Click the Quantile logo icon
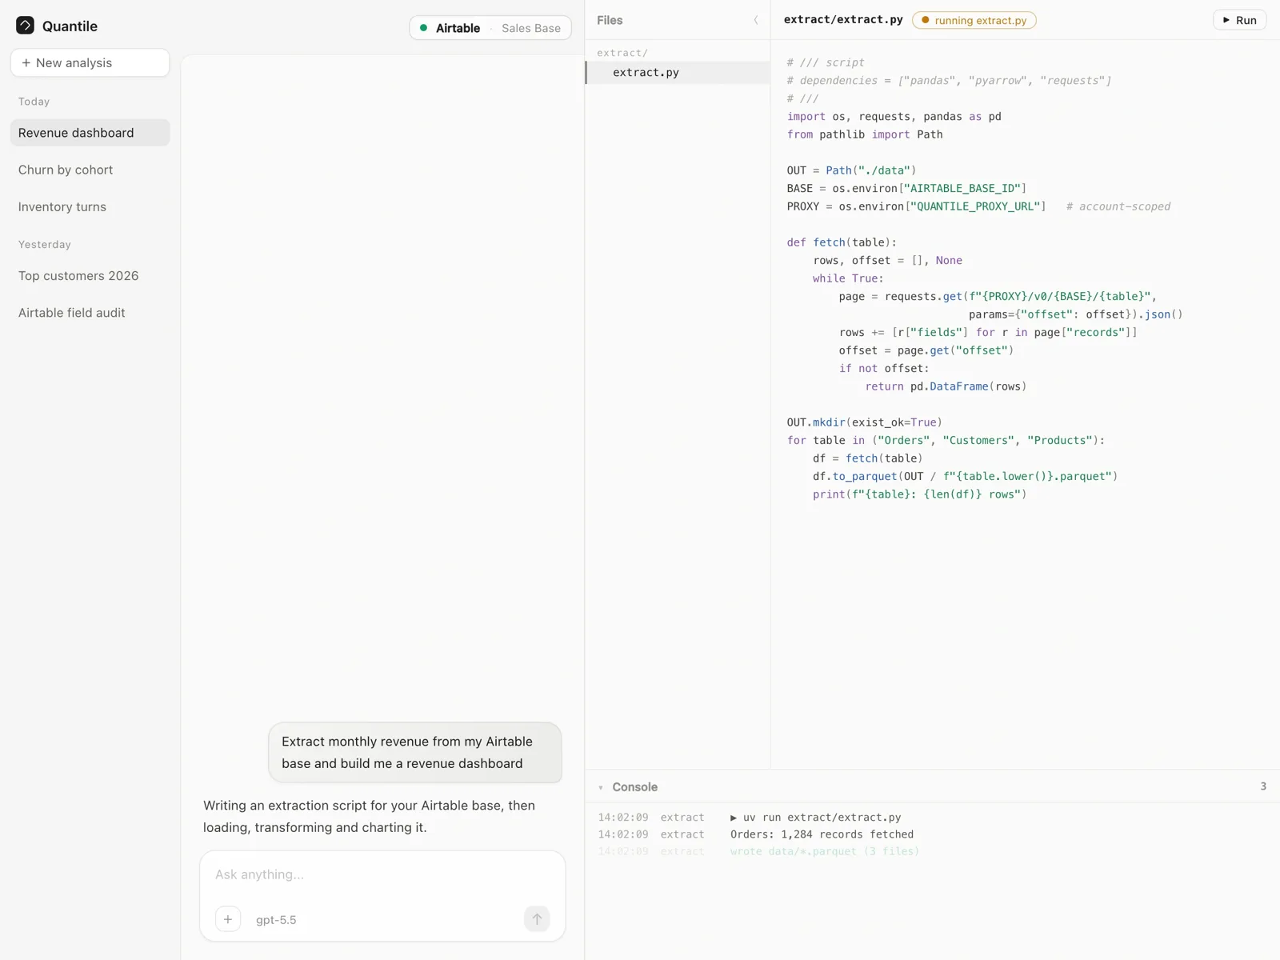This screenshot has width=1280, height=960. point(25,26)
